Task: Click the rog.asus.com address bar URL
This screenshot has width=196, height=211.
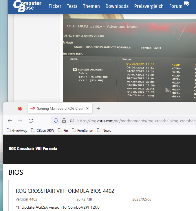Action: (136, 121)
